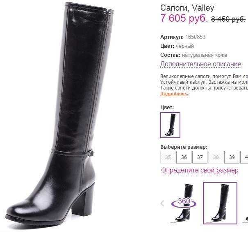
Task: Open Определите свой размер size guide
Action: [200, 170]
